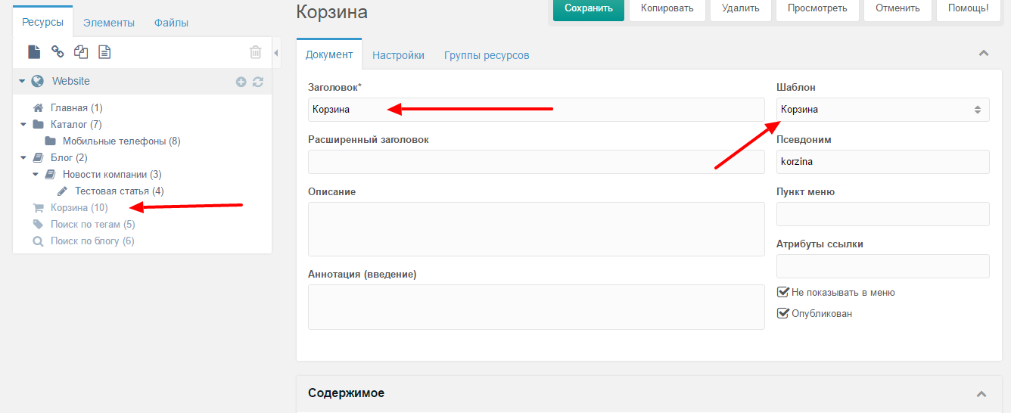This screenshot has width=1011, height=413.
Task: Collapse the document fields panel chevron
Action: click(983, 53)
